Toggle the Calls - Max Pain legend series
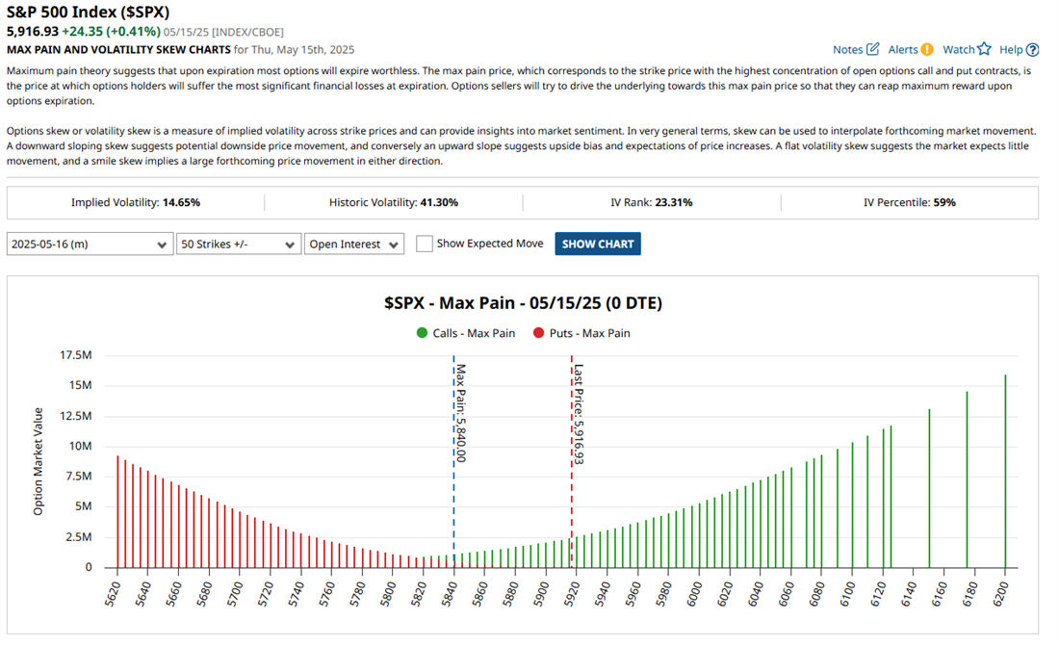The height and width of the screenshot is (646, 1059). coord(466,333)
